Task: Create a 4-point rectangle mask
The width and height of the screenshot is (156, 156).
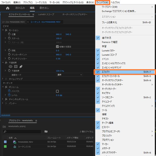Action: tap(16, 66)
